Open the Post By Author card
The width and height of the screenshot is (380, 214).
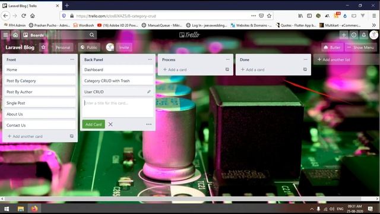(x=40, y=92)
